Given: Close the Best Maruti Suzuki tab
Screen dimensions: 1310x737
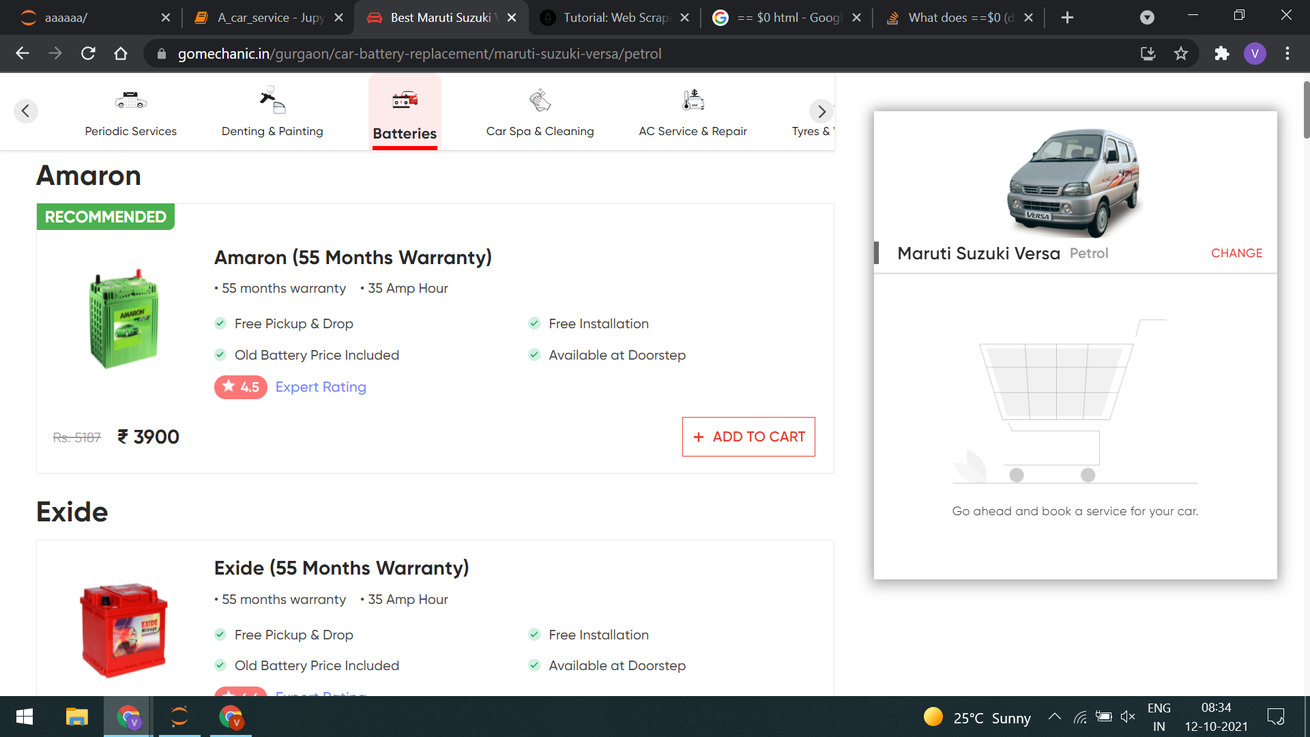Looking at the screenshot, I should point(512,18).
